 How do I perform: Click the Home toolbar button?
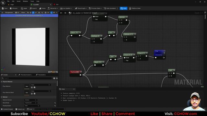(42, 8)
